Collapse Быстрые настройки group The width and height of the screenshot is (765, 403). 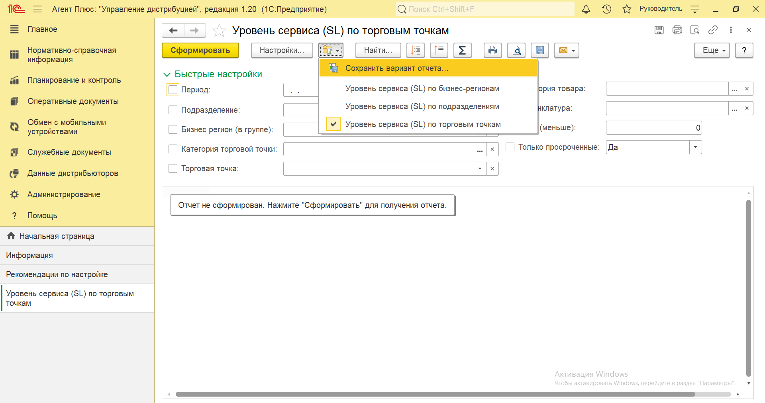pos(213,74)
